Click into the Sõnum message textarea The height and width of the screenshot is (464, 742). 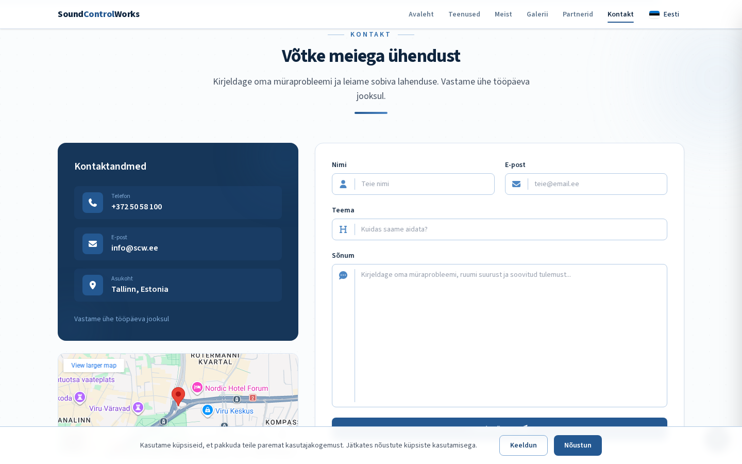point(510,335)
